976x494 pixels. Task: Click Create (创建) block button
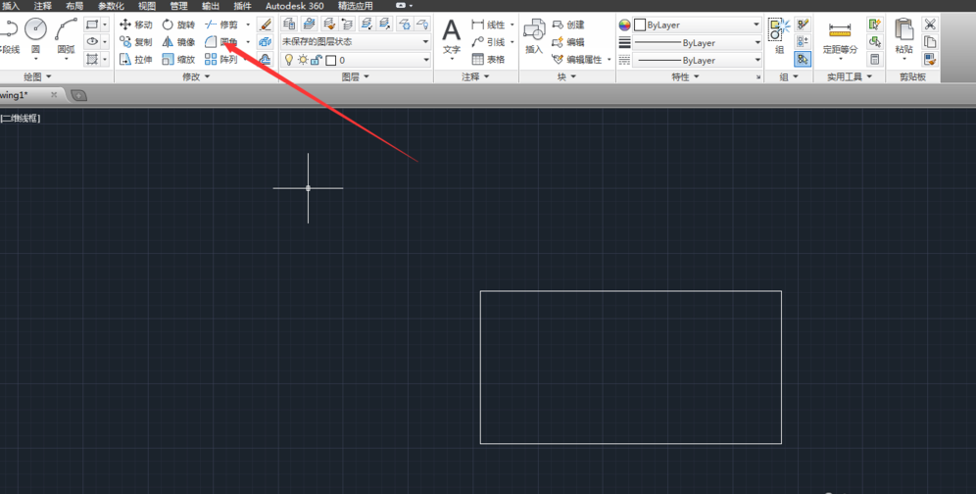pyautogui.click(x=568, y=25)
